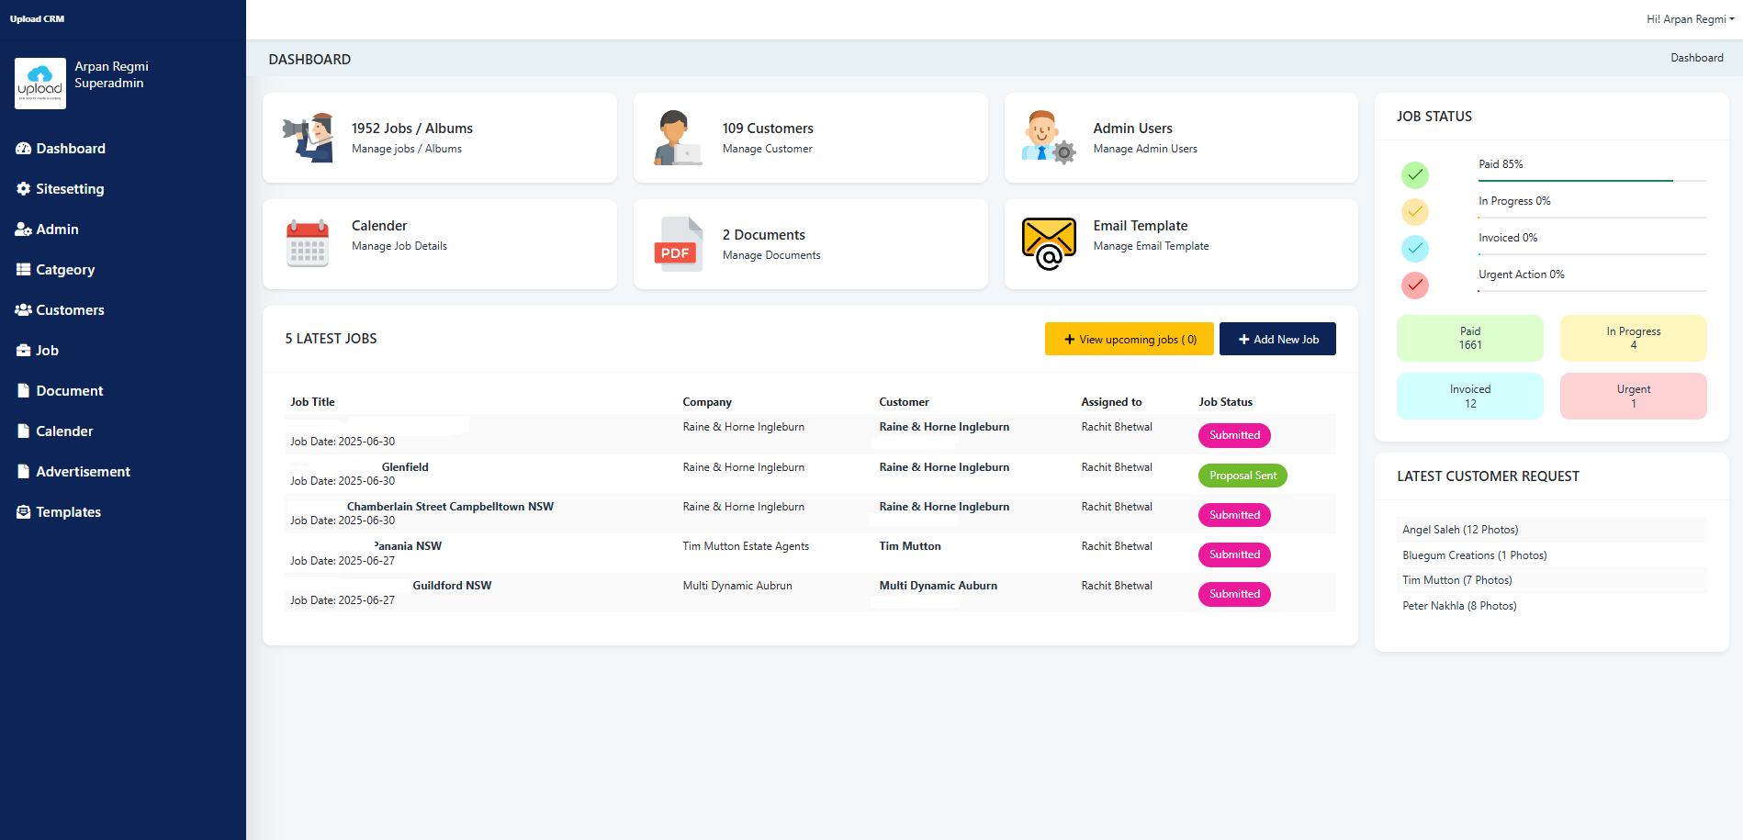1743x840 pixels.
Task: Open the red Calender icon card
Action: [x=308, y=244]
